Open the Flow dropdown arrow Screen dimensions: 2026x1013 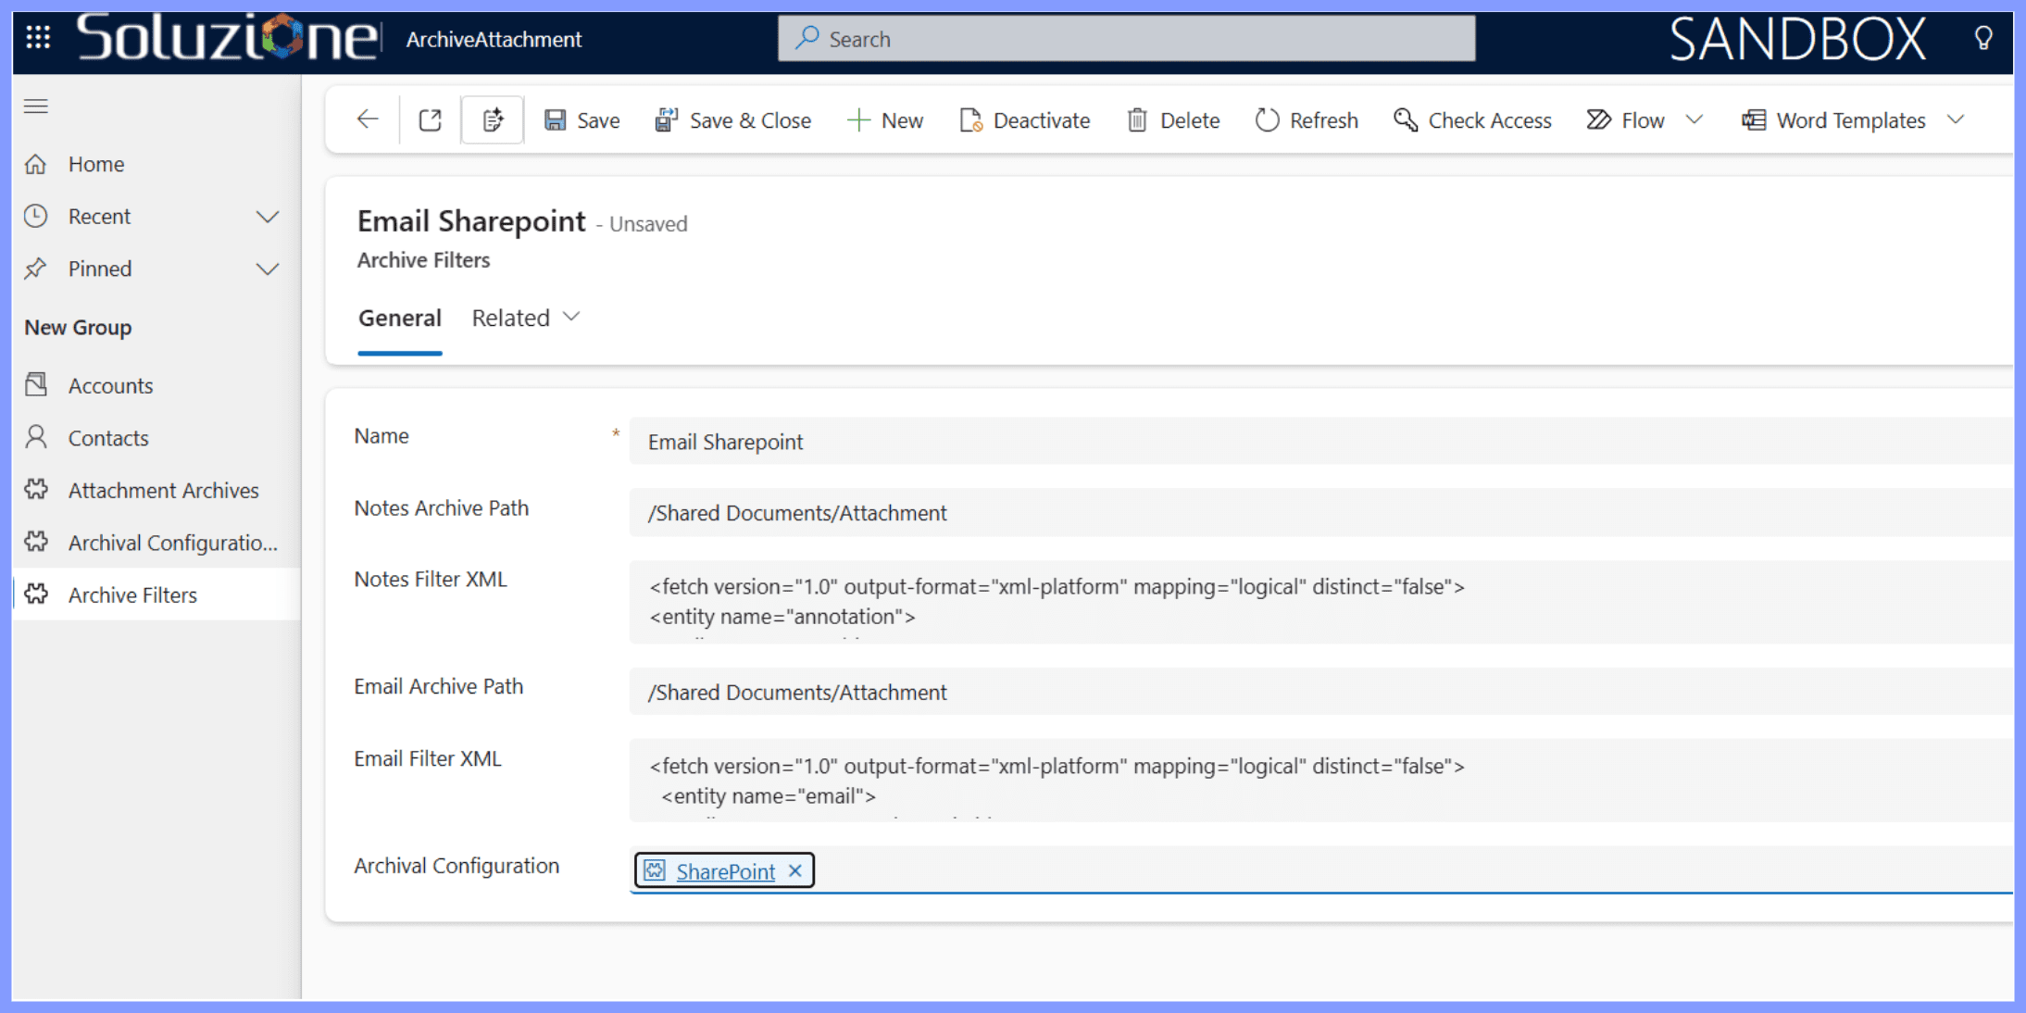pyautogui.click(x=1695, y=119)
